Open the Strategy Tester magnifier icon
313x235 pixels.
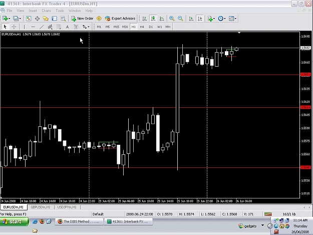[63, 19]
